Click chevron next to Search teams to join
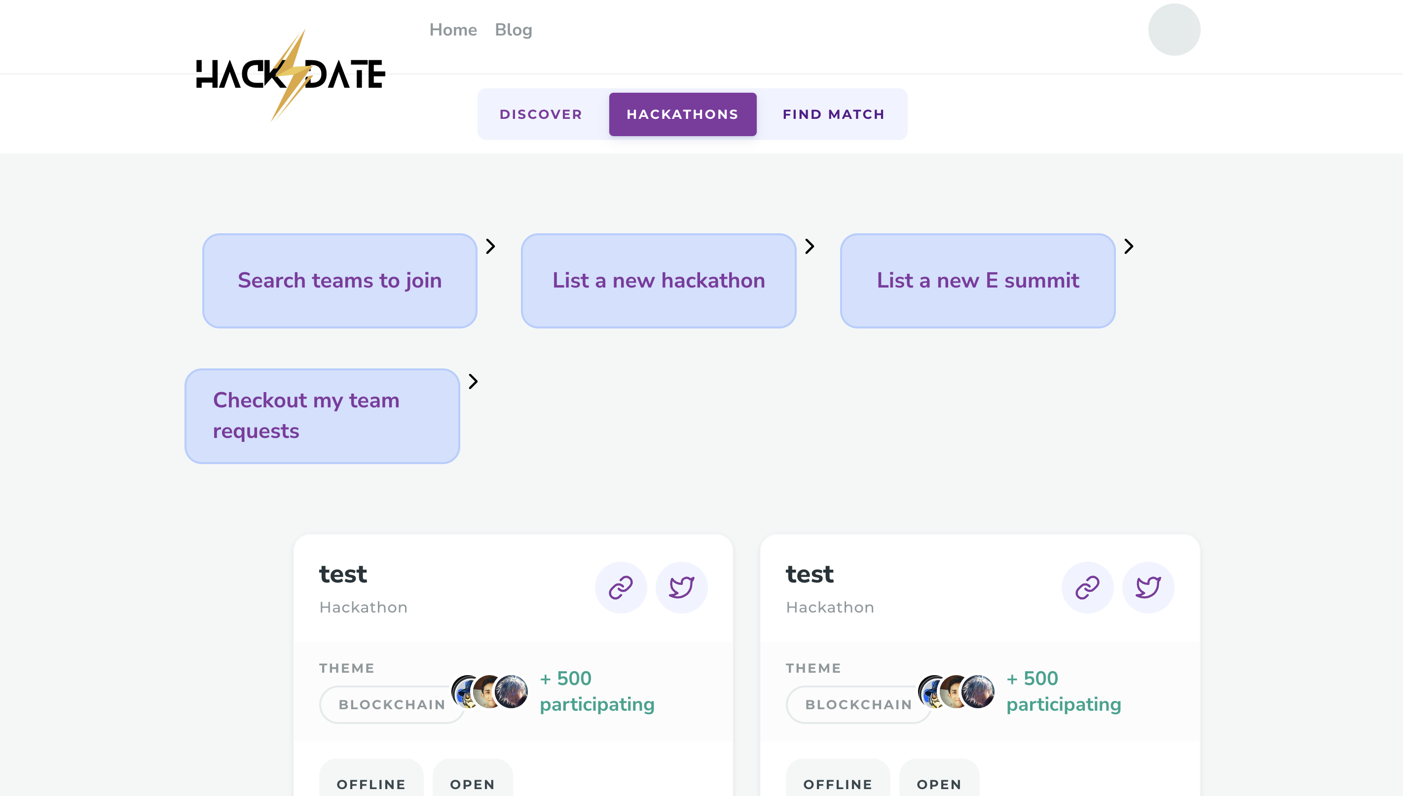The width and height of the screenshot is (1403, 796). (x=490, y=247)
